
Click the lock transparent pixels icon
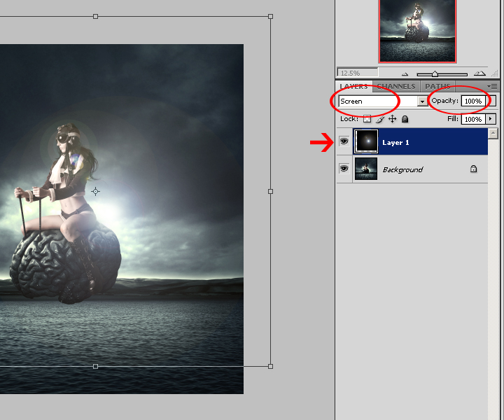click(367, 120)
